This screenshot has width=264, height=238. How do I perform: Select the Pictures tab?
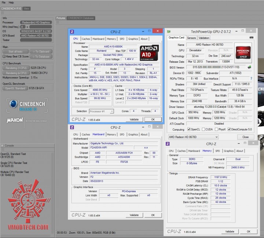click(x=61, y=18)
